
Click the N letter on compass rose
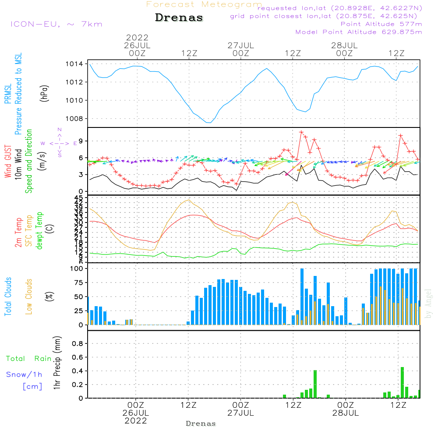tap(60, 130)
